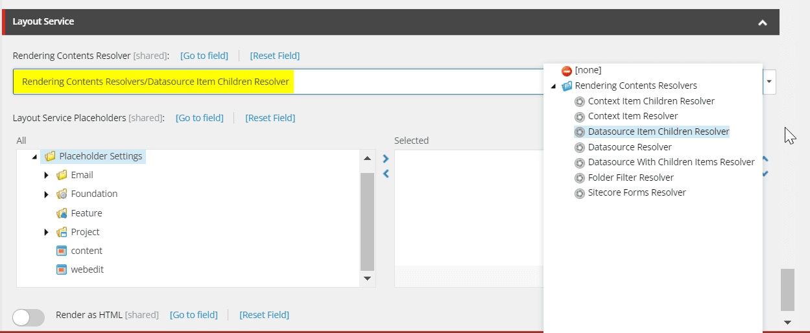Open Go to field link for Rendering Contents Resolver

coord(204,56)
